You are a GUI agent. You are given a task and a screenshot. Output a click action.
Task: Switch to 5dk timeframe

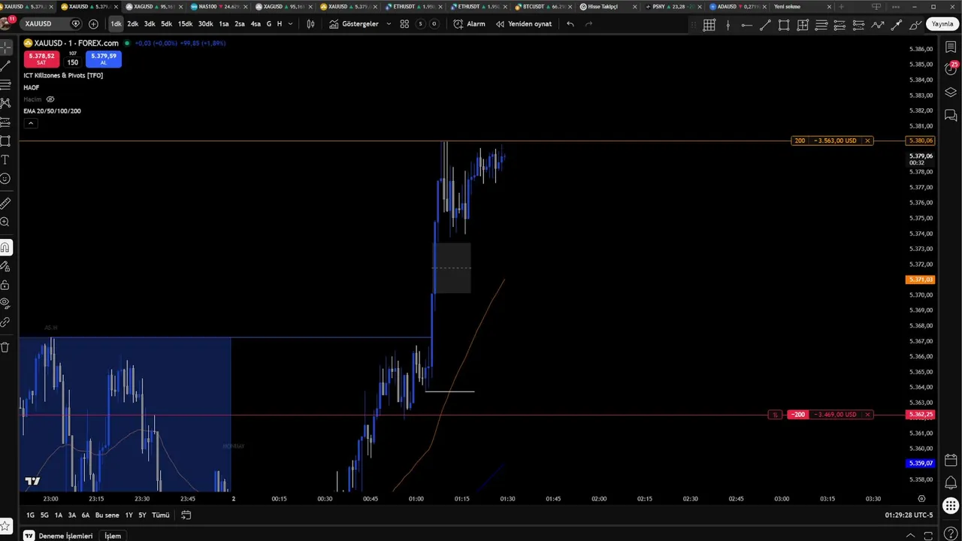[x=167, y=24]
